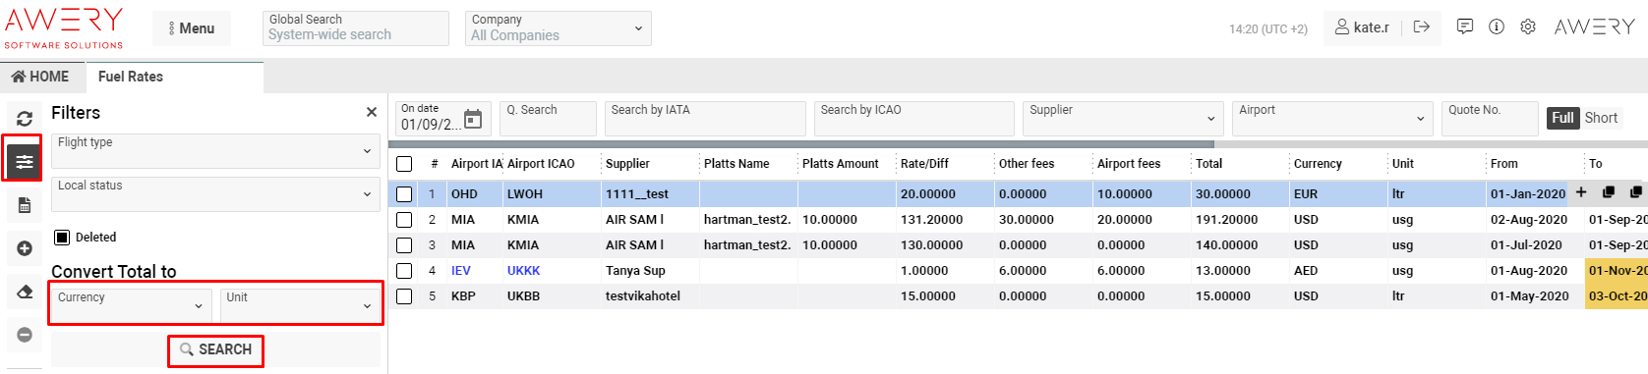Toggle the Deleted checkbox

coord(62,238)
